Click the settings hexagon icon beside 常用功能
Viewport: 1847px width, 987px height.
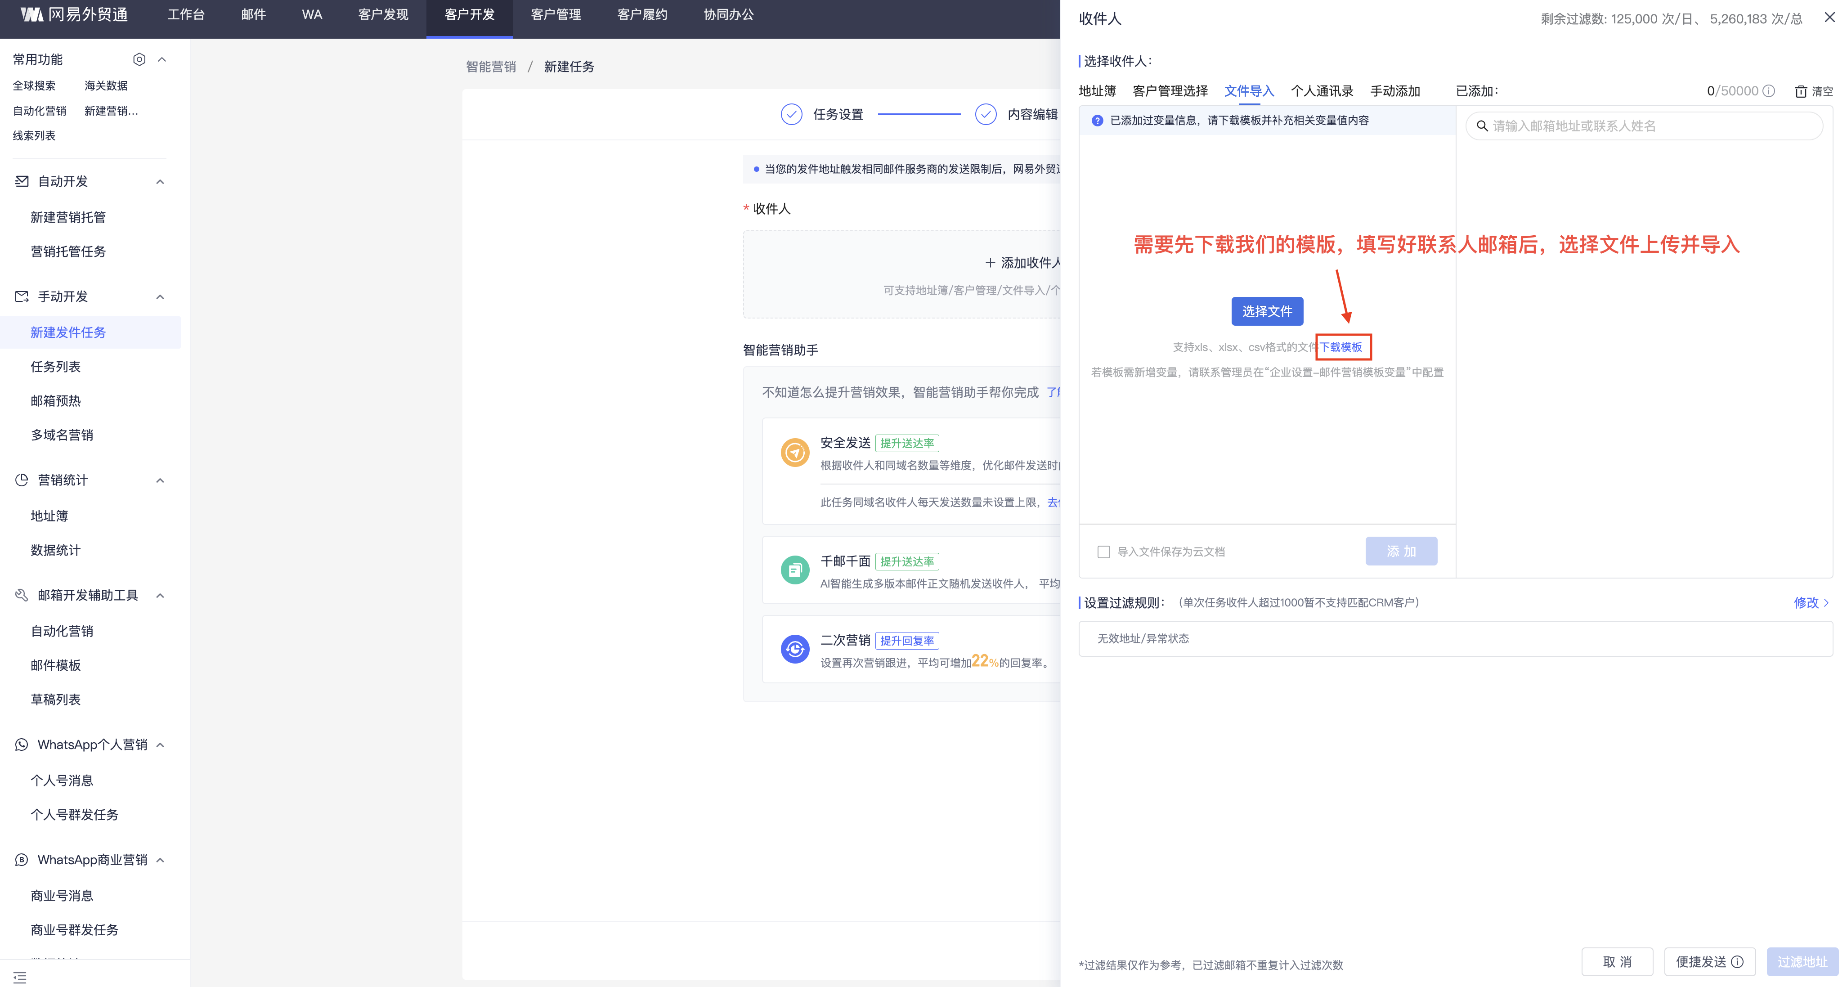pyautogui.click(x=139, y=59)
